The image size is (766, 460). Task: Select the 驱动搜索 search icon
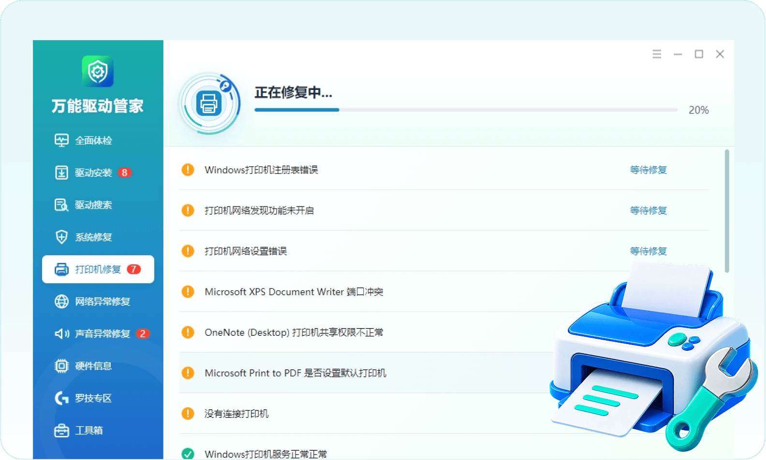pos(61,205)
